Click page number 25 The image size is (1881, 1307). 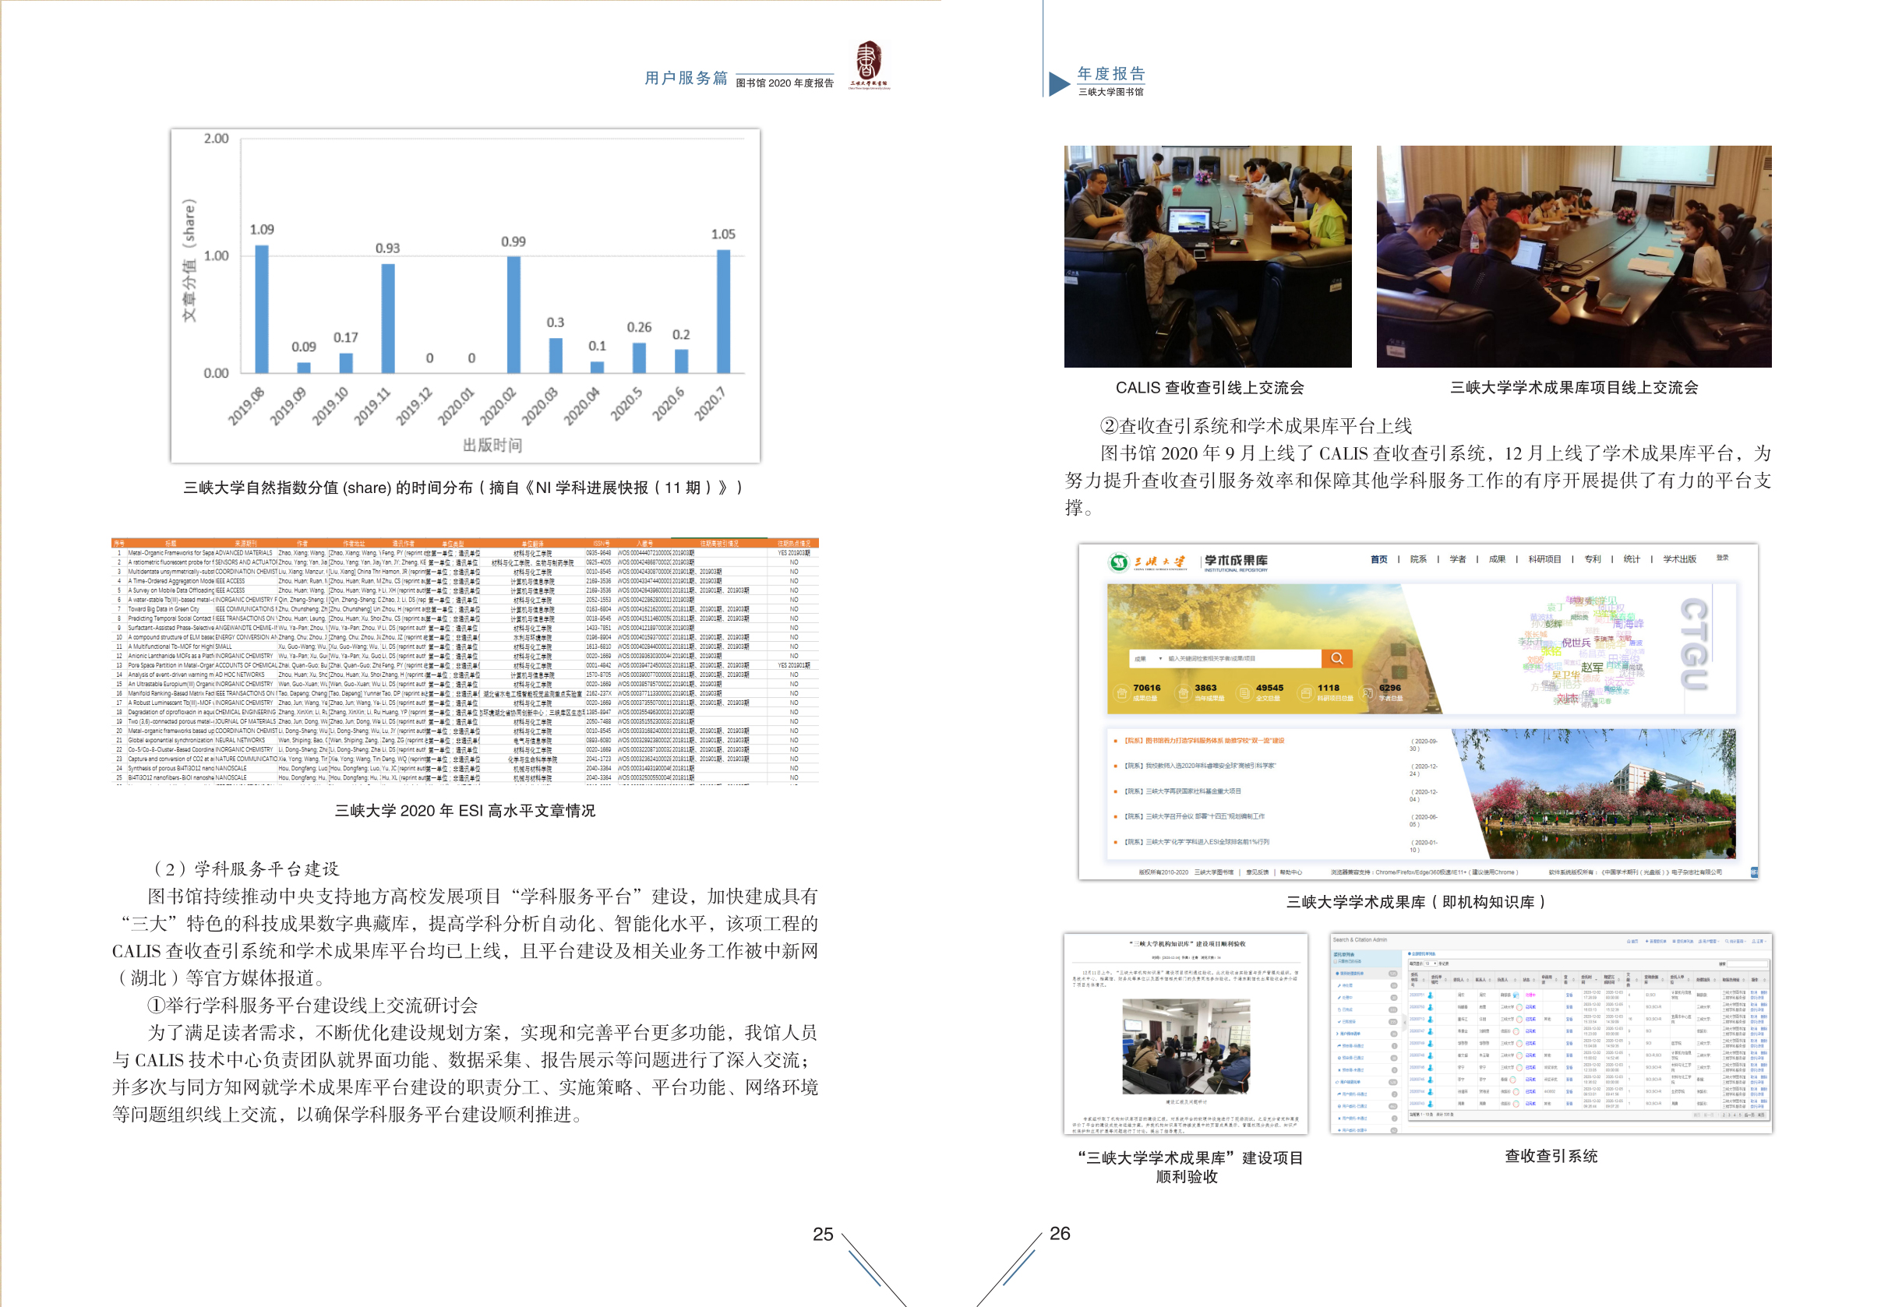[824, 1234]
